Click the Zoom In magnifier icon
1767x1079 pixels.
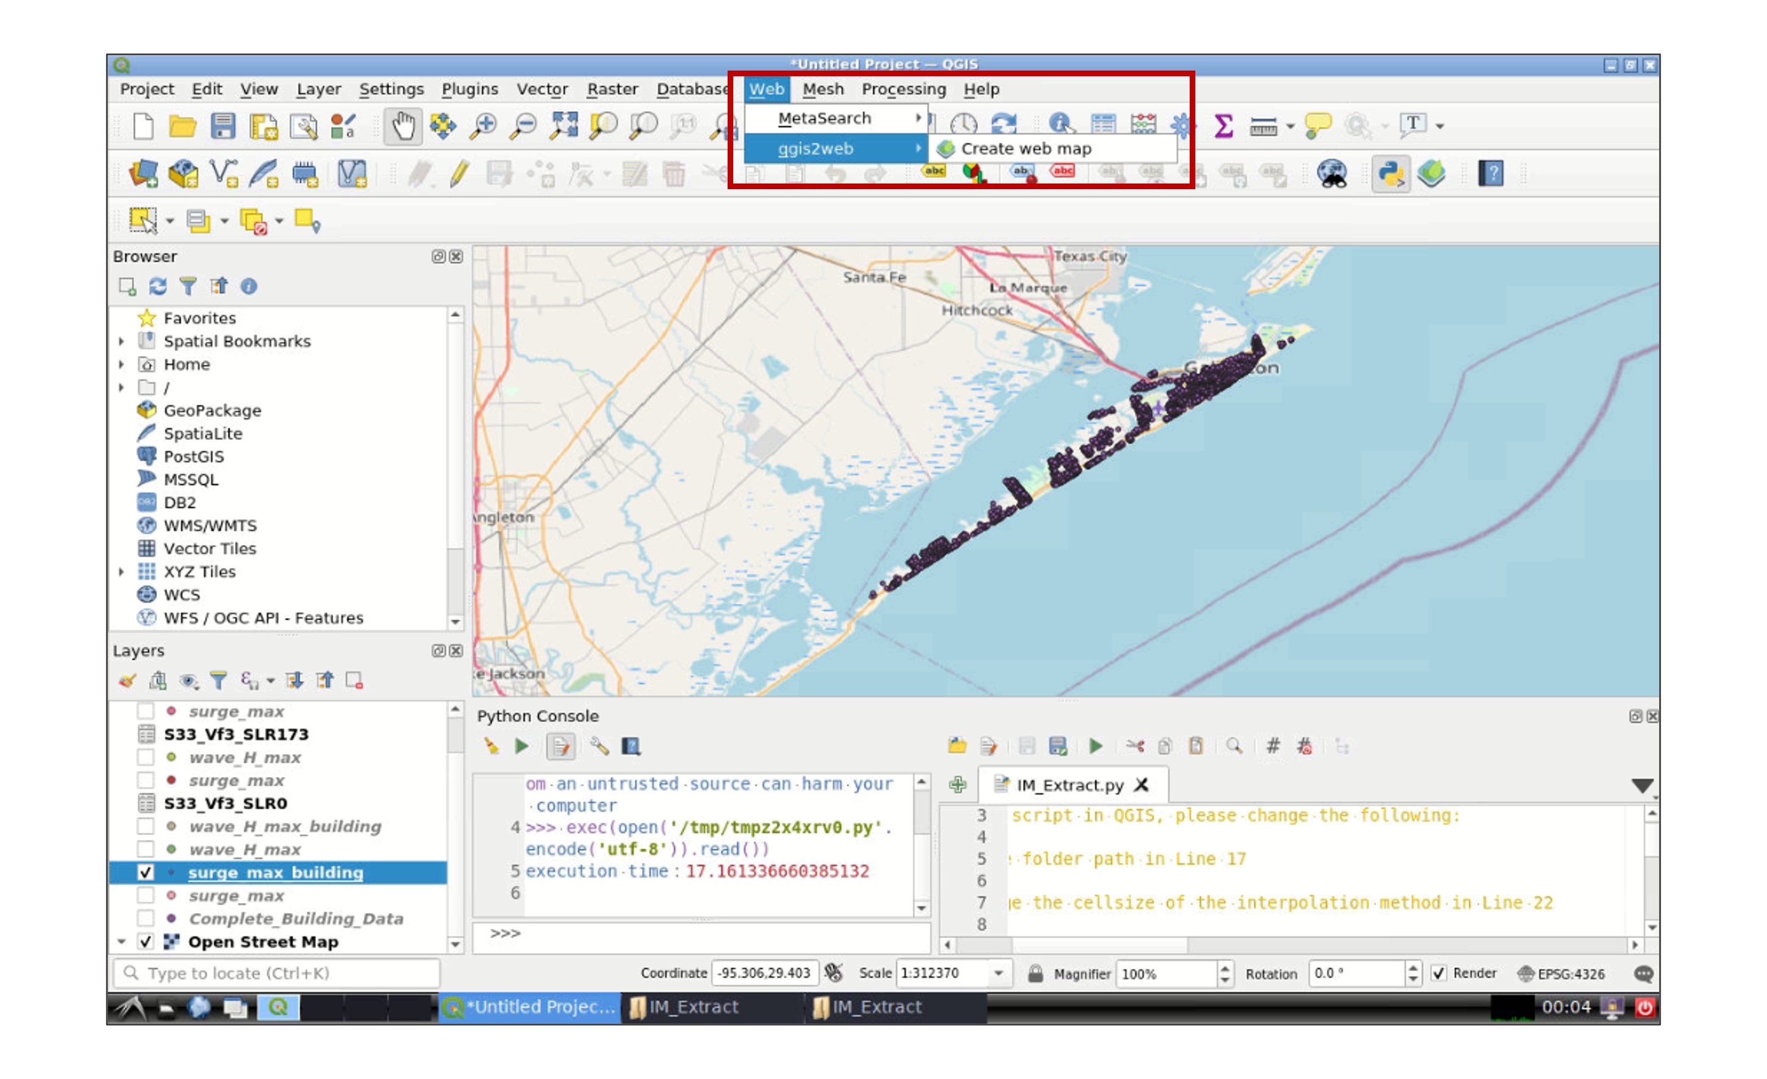482,126
